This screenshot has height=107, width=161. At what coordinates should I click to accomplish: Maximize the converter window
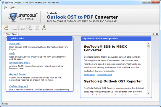click(x=149, y=2)
